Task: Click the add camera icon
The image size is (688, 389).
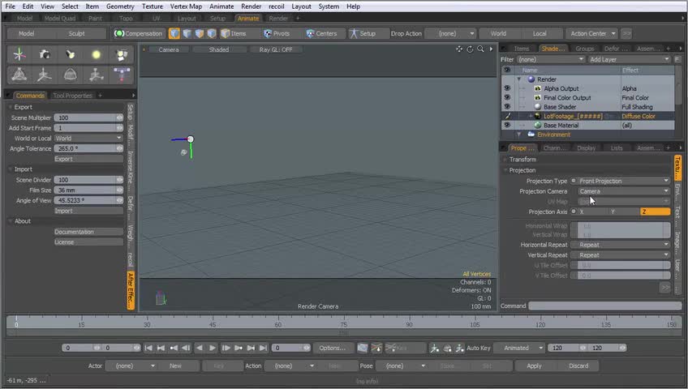Action: pyautogui.click(x=45, y=55)
